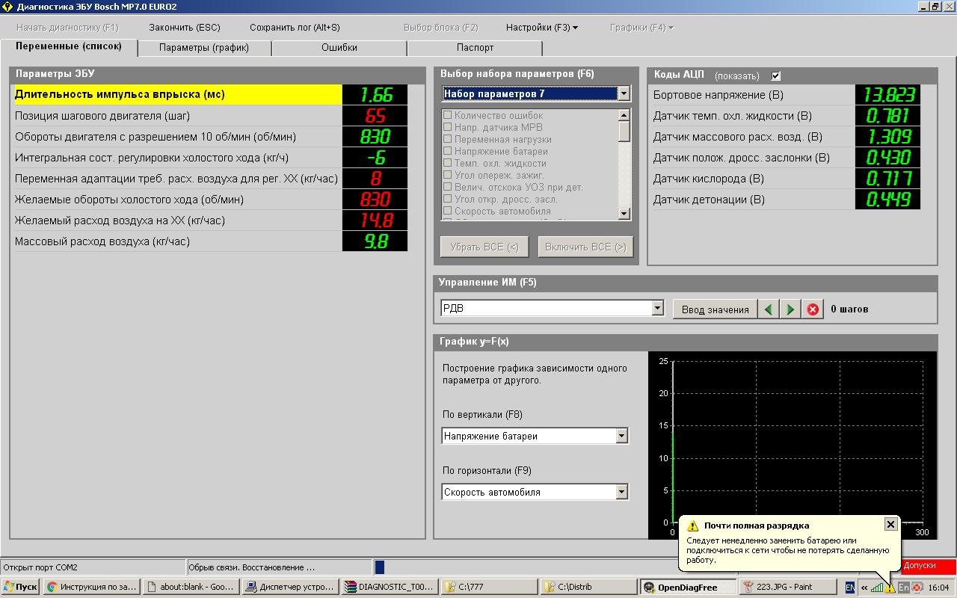This screenshot has width=957, height=598.
Task: Open horizontal axis Скорость автомобиля dropdown
Action: (621, 492)
